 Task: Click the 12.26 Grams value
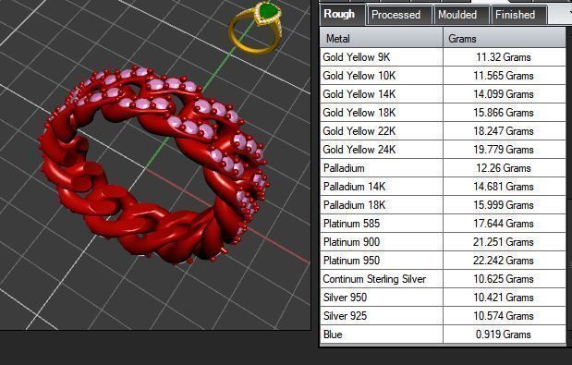(504, 168)
